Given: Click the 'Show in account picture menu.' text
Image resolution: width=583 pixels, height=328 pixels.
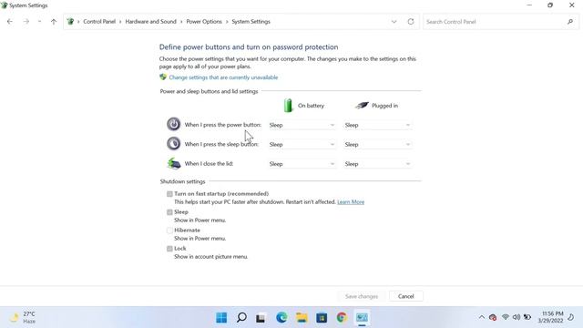Looking at the screenshot, I should (210, 257).
